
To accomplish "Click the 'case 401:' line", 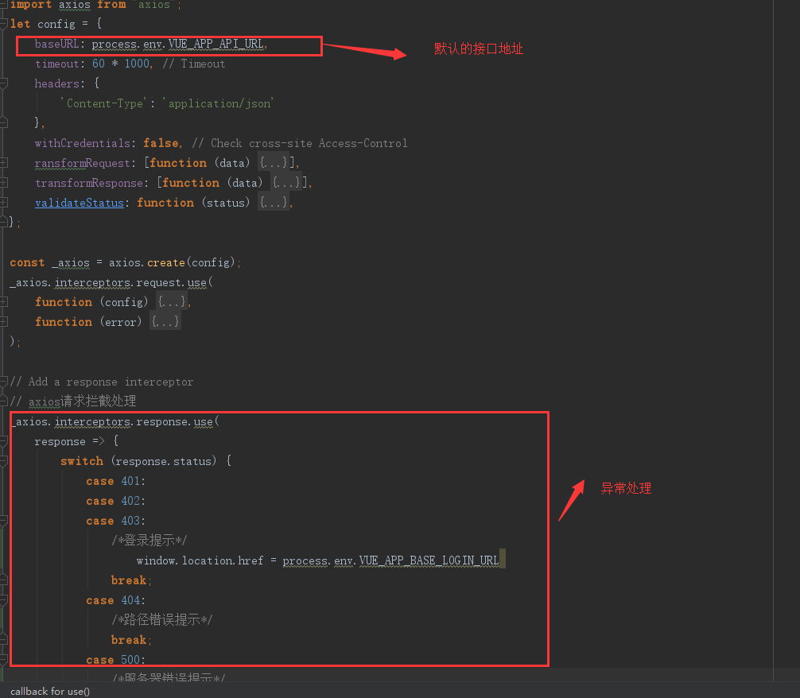I will pos(116,481).
